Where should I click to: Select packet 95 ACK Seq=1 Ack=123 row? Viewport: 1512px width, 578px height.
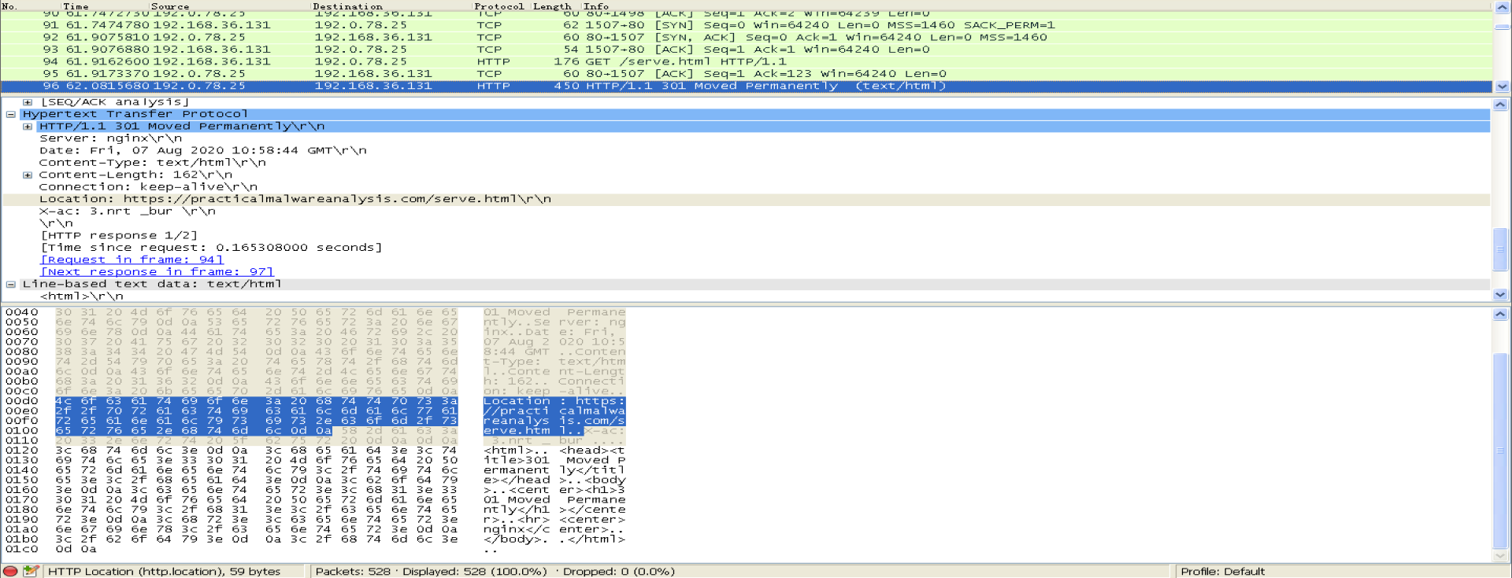pyautogui.click(x=745, y=74)
